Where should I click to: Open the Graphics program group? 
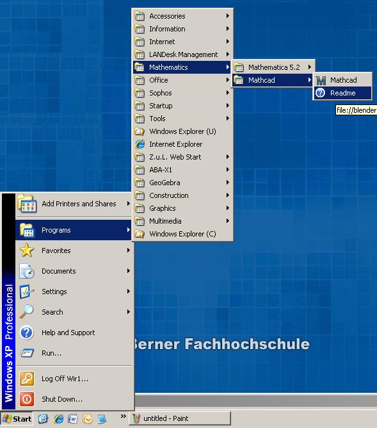point(182,208)
